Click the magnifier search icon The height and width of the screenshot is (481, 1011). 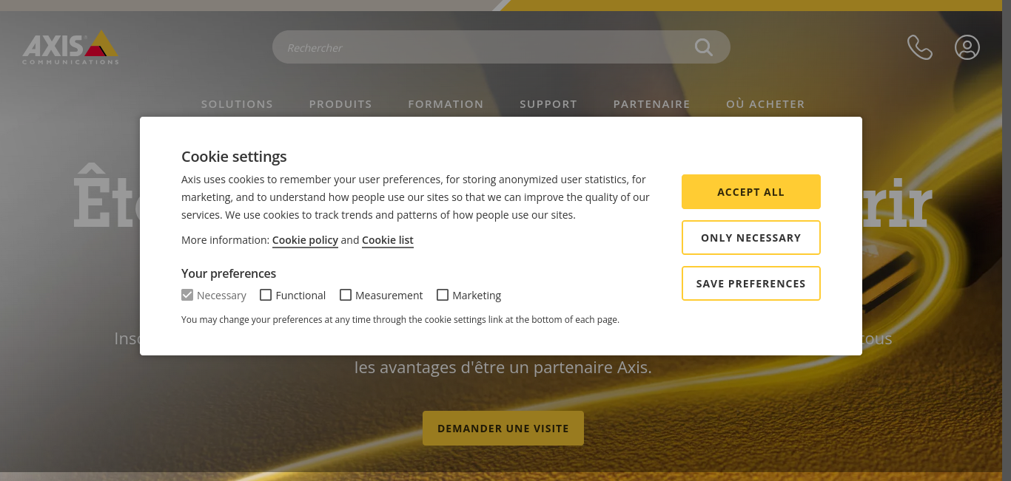(704, 47)
